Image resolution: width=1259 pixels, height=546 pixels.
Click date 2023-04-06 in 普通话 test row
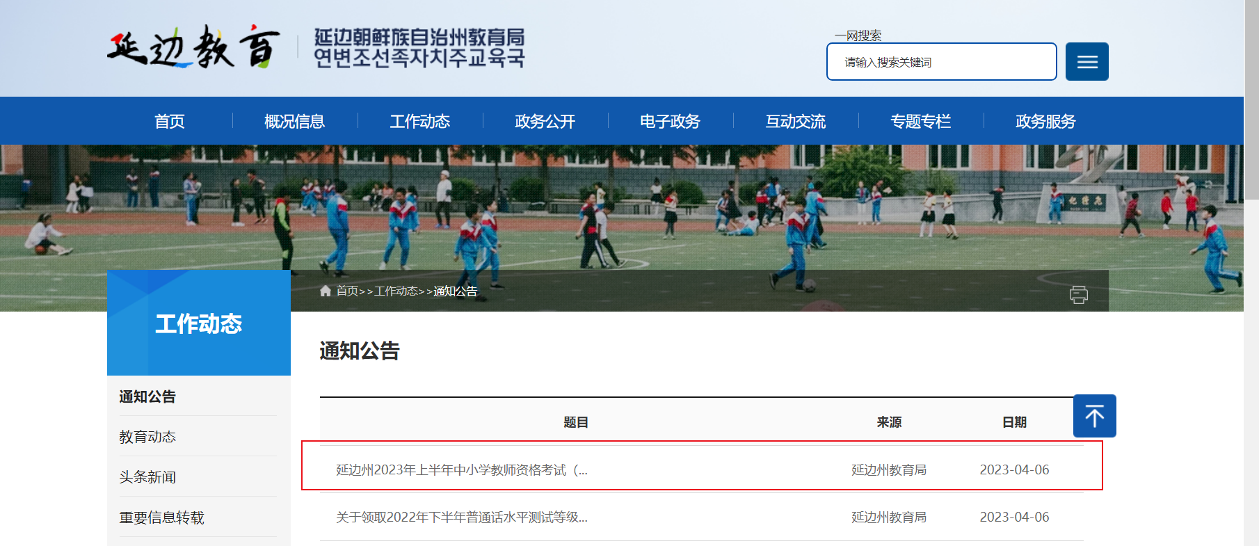pyautogui.click(x=1015, y=517)
